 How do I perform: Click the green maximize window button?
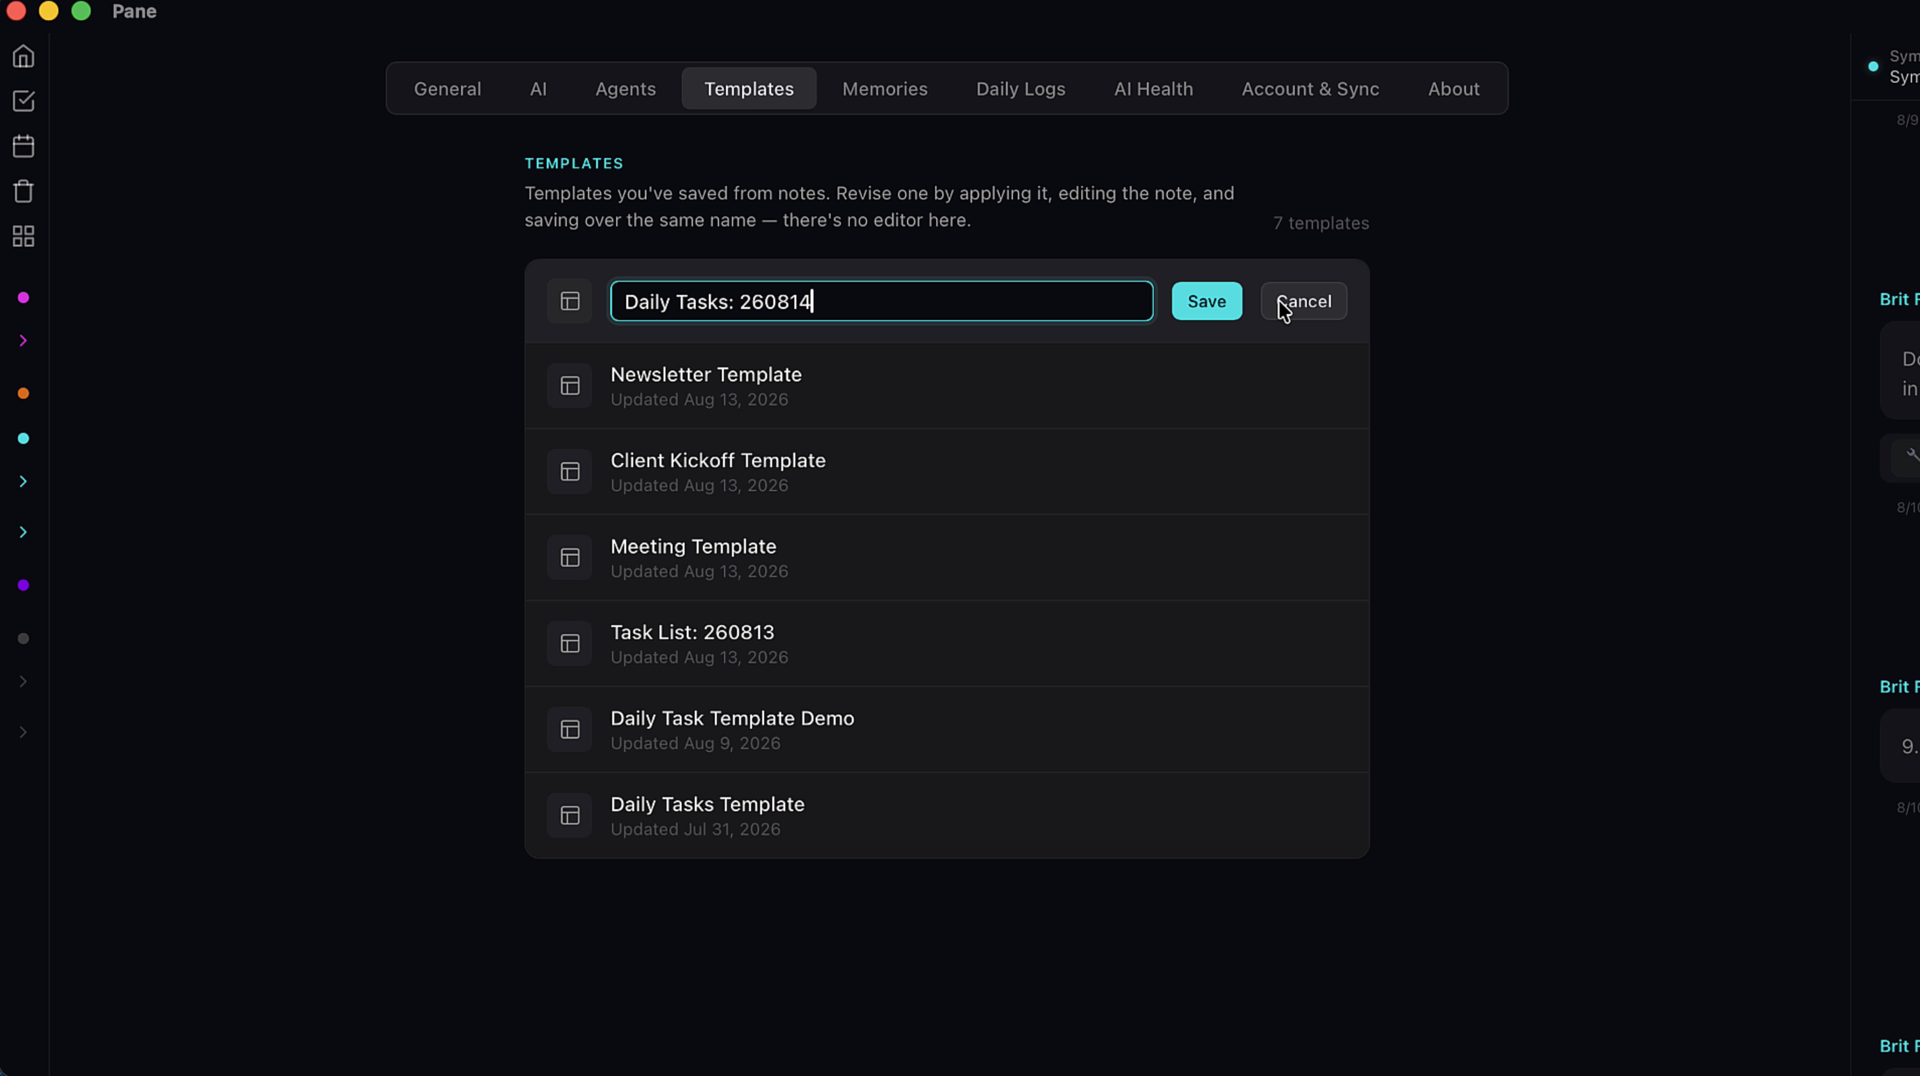[81, 11]
